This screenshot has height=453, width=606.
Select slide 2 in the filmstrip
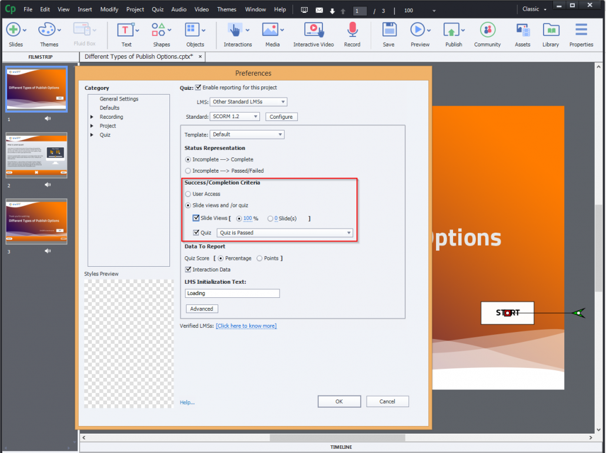click(36, 155)
